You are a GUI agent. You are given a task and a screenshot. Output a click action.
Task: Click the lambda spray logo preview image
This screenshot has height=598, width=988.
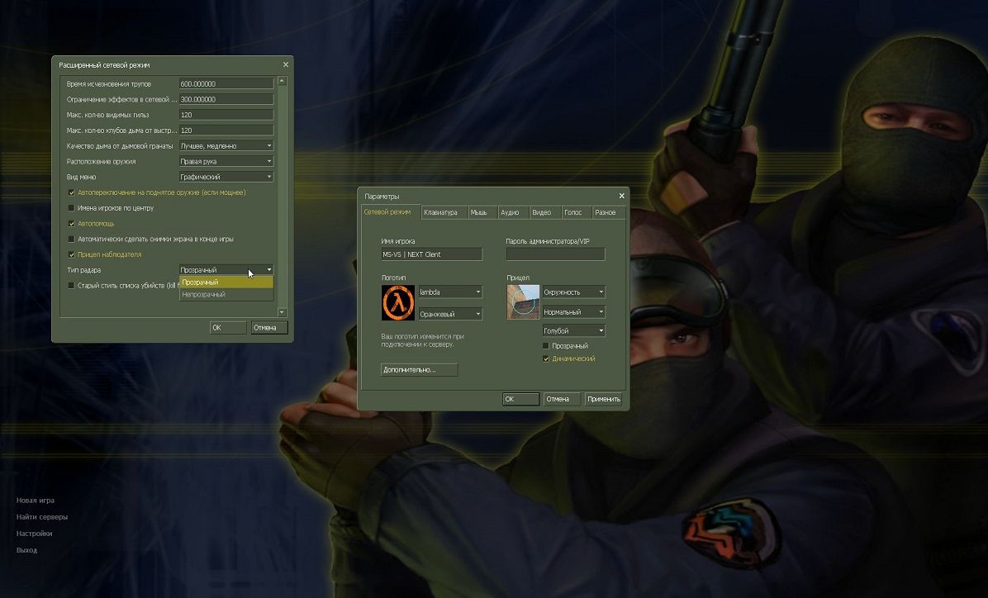[x=398, y=302]
